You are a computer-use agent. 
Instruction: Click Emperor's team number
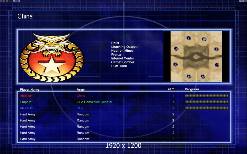coord(173,102)
